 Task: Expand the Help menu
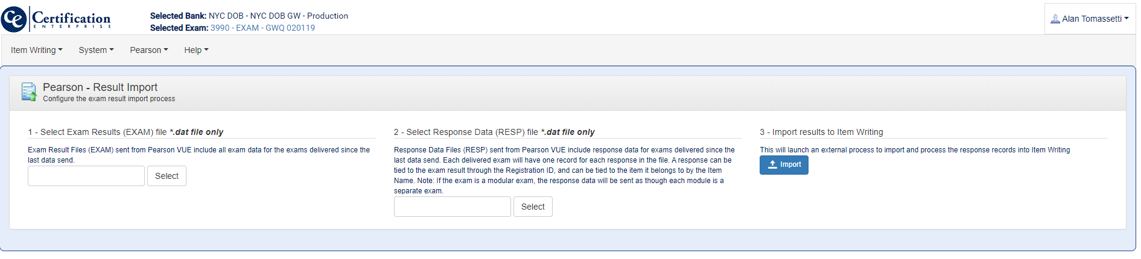pyautogui.click(x=196, y=50)
